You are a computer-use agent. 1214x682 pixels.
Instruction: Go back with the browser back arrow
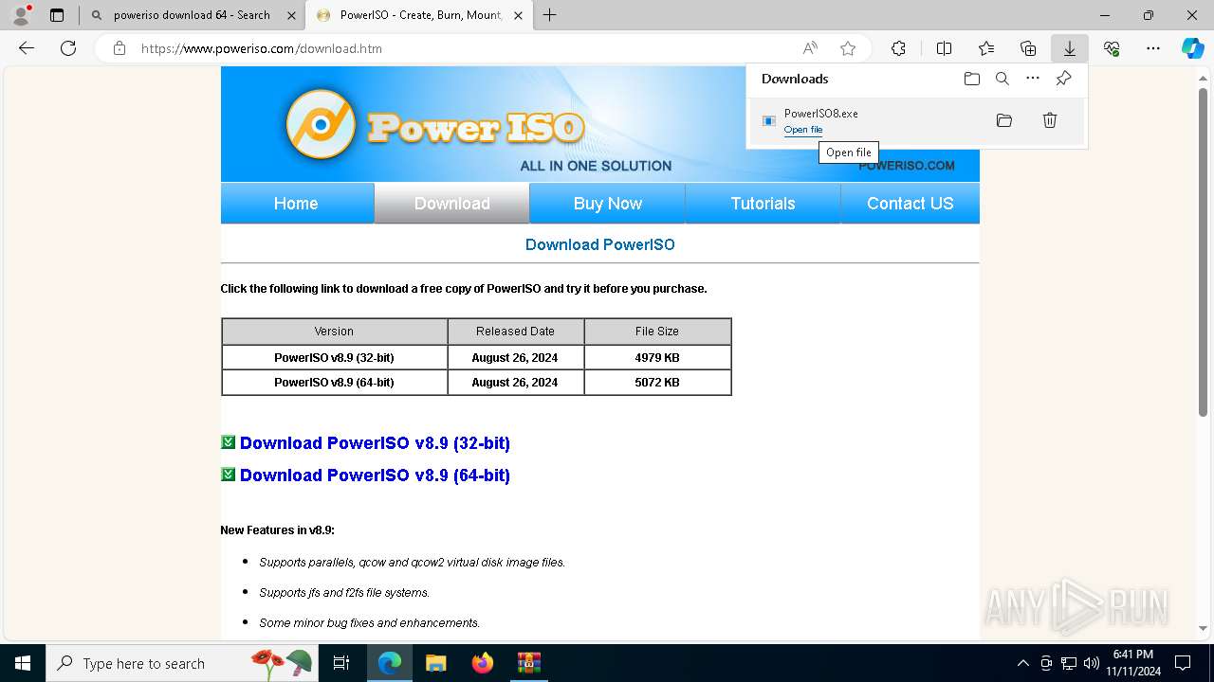27,48
